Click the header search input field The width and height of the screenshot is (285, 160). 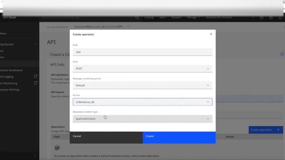pyautogui.click(x=87, y=18)
